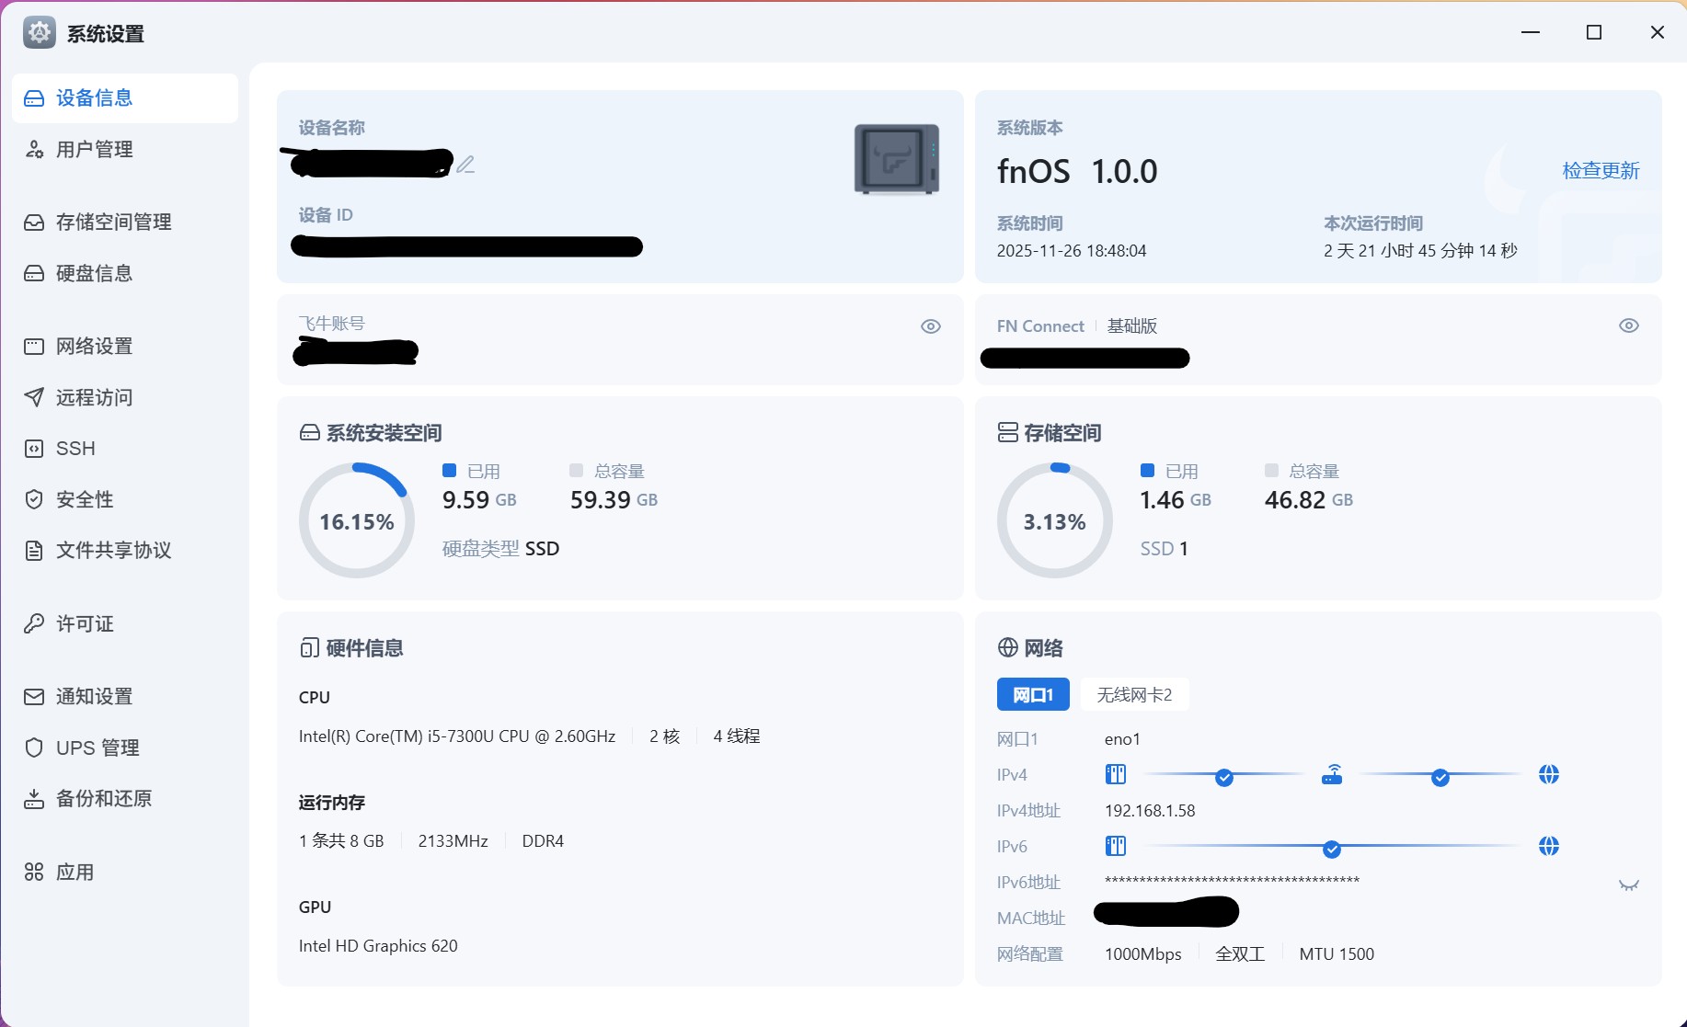1687x1027 pixels.
Task: Click the DDR4 memory type text
Action: pos(543,841)
